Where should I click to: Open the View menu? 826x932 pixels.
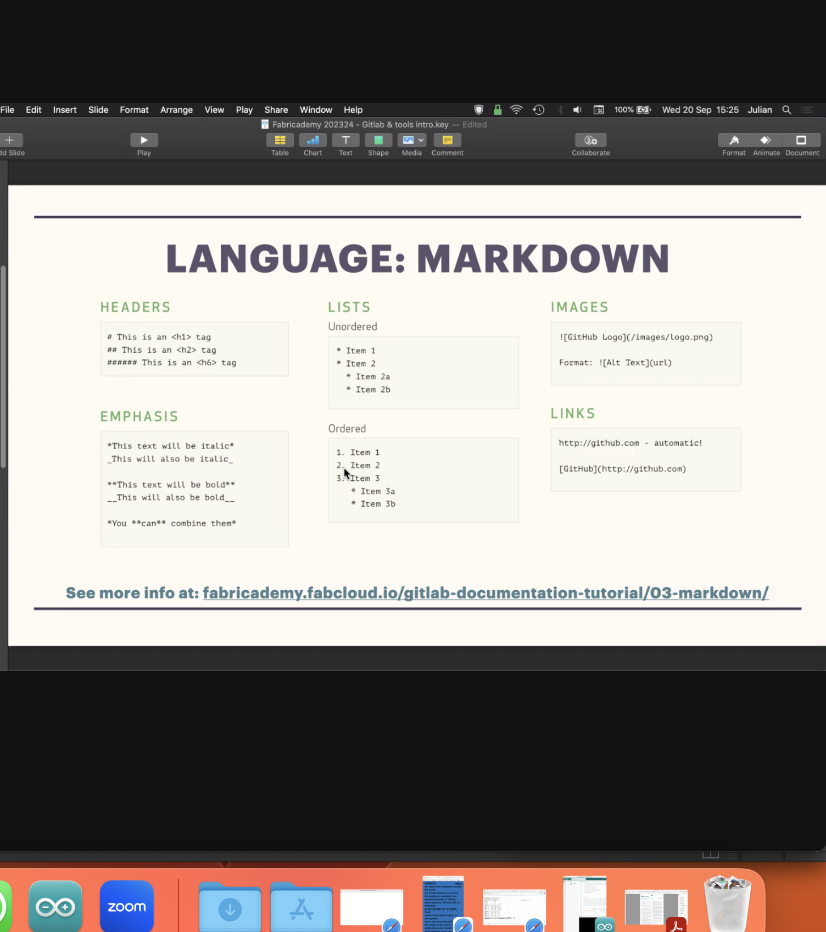[x=214, y=110]
